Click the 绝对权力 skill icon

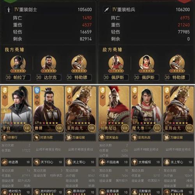click(5, 192)
